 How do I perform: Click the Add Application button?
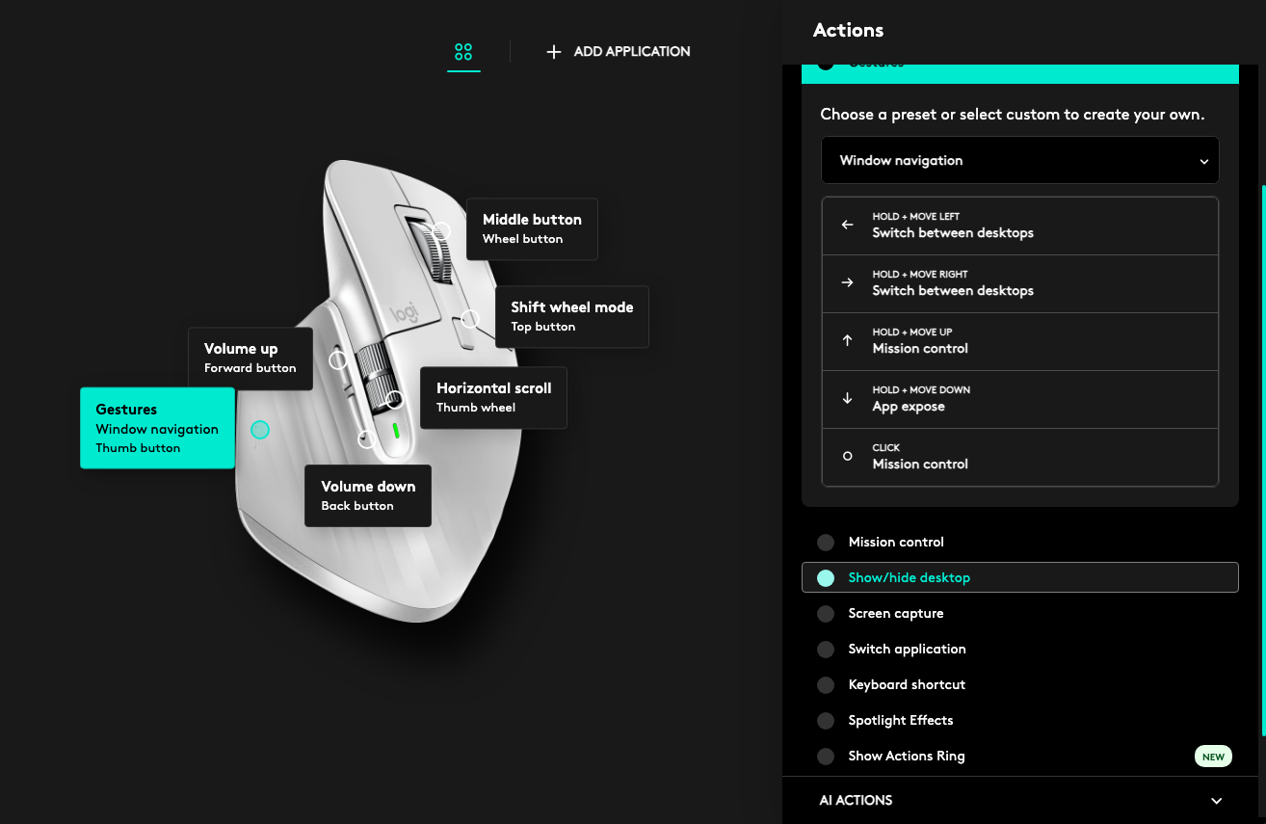(x=619, y=52)
